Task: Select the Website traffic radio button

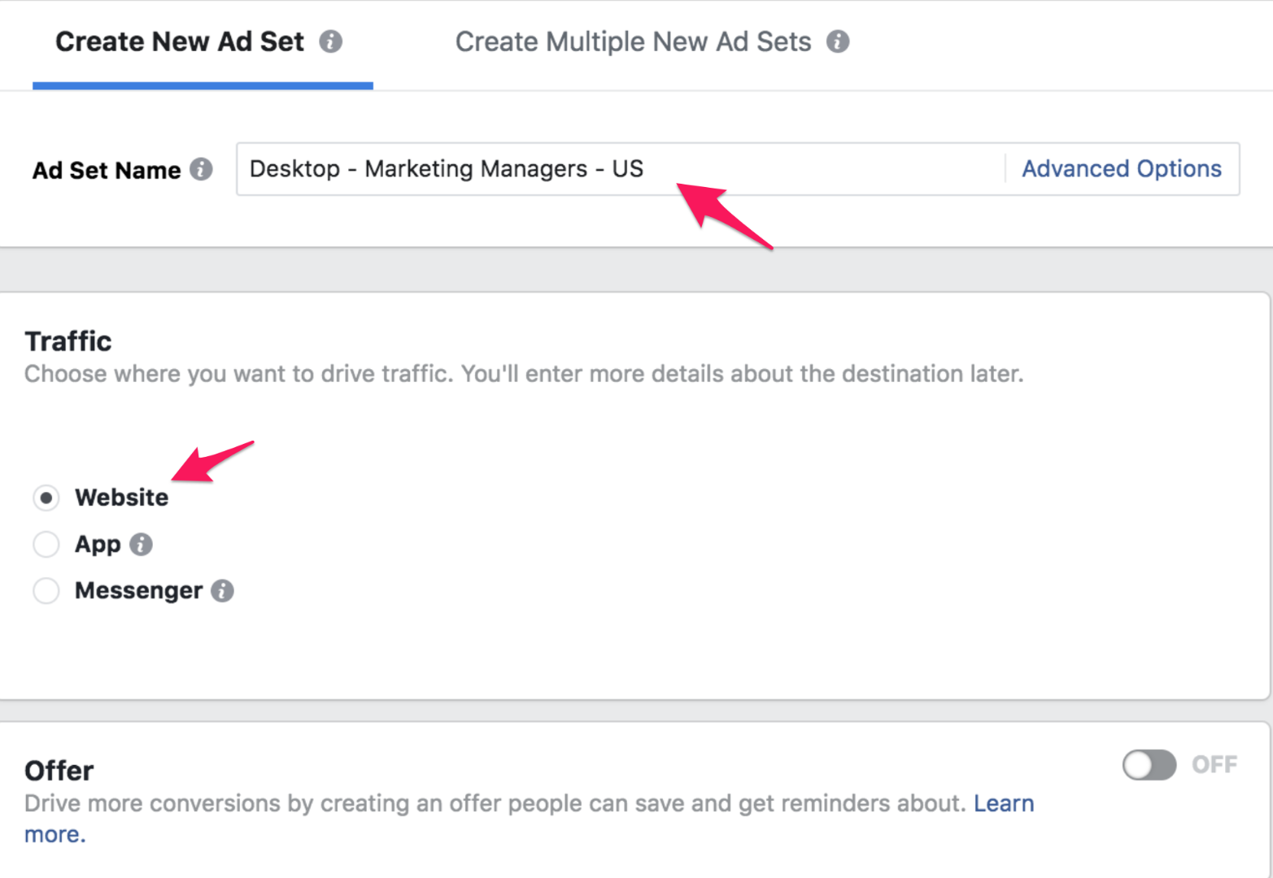Action: 46,498
